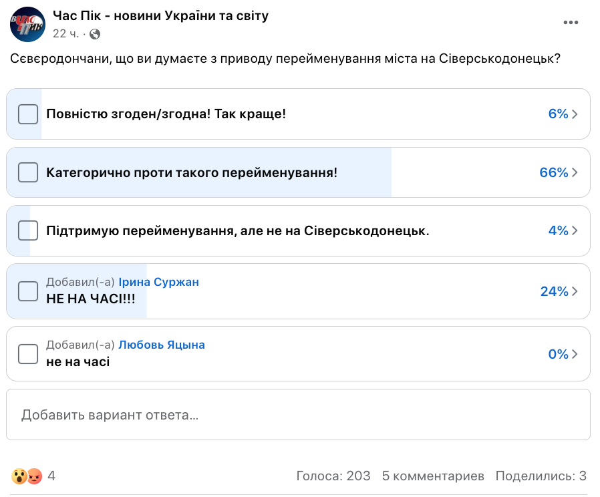Select checkbox 'Підтримую перейменування, але не на Сіверськодонецьк'
The height and width of the screenshot is (497, 600).
(28, 230)
